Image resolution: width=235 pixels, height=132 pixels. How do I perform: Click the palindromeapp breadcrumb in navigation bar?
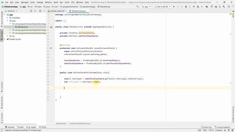pyautogui.click(x=87, y=7)
